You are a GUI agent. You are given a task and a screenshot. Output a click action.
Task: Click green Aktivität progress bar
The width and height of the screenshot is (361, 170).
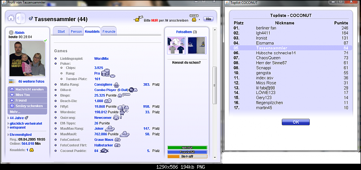click(x=187, y=148)
